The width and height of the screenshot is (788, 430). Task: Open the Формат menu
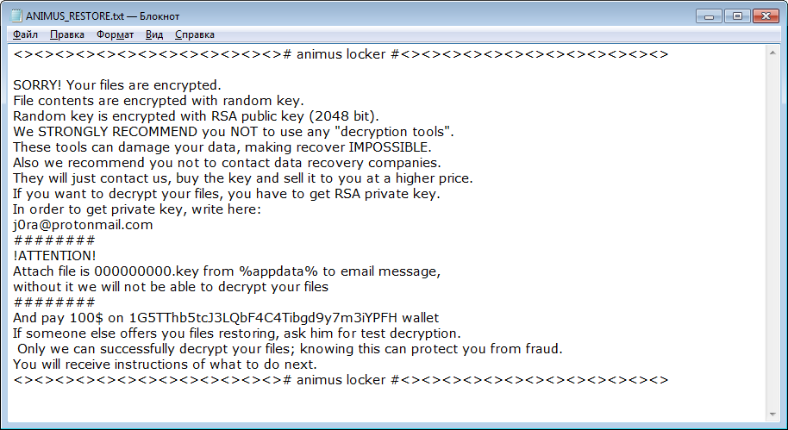[115, 34]
